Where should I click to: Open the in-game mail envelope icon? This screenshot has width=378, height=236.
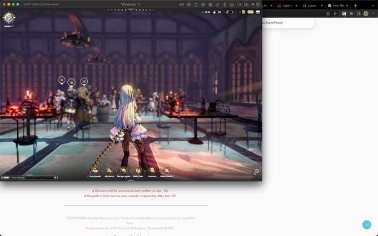[258, 12]
